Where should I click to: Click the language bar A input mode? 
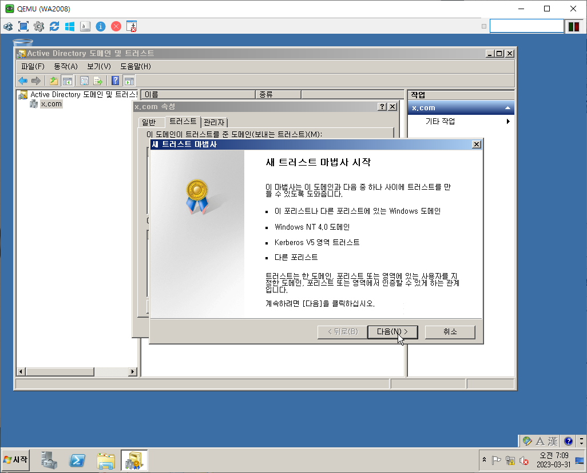(540, 441)
